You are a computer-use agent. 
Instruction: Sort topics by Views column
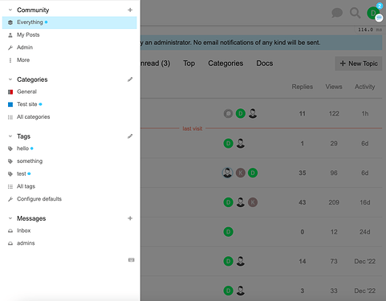(x=334, y=87)
